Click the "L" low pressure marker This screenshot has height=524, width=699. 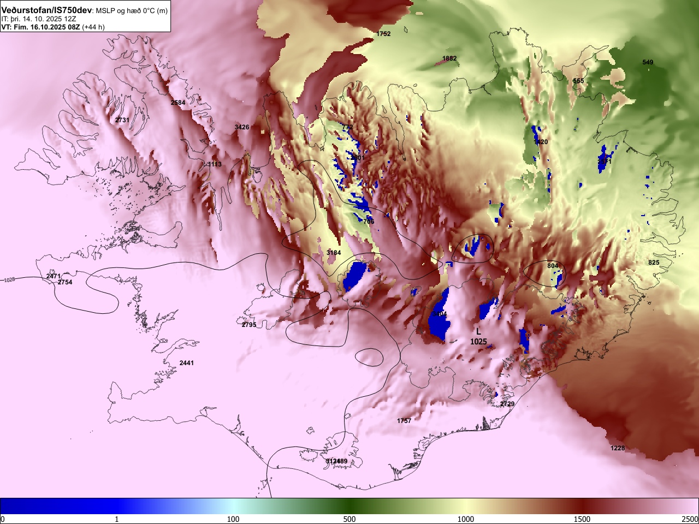tap(478, 331)
